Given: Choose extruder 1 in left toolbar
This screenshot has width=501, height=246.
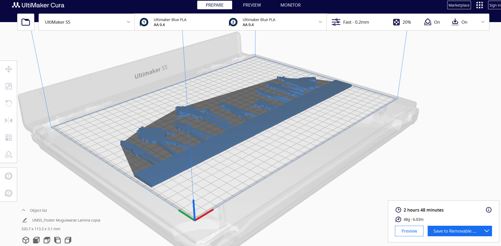Looking at the screenshot, I should tap(9, 176).
